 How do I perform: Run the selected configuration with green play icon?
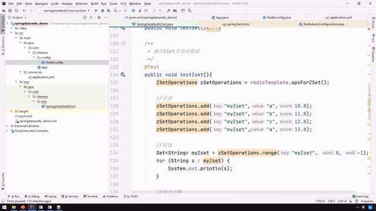(96, 11)
